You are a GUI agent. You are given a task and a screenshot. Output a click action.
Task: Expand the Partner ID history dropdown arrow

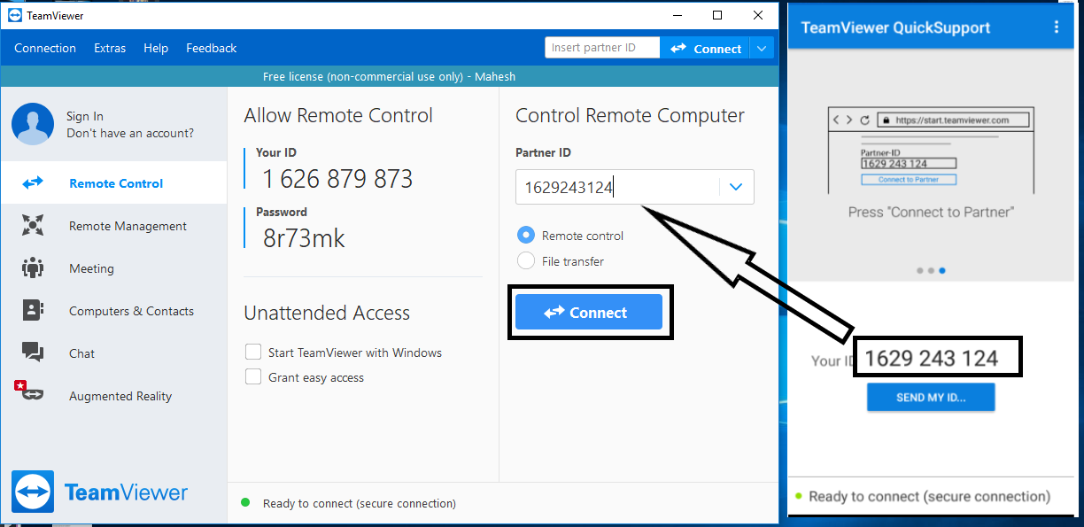coord(736,187)
